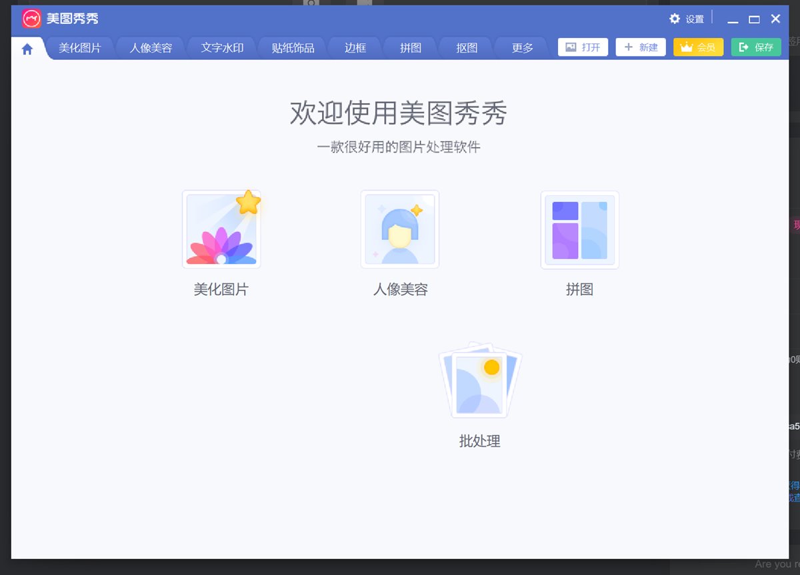Image resolution: width=800 pixels, height=575 pixels.
Task: Switch to the 人像美容 tab
Action: (151, 48)
